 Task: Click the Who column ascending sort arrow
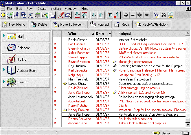tap(93, 34)
